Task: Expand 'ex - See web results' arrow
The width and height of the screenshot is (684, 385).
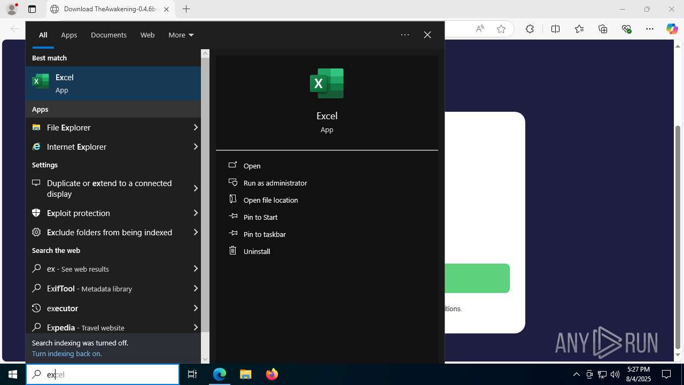Action: click(196, 268)
